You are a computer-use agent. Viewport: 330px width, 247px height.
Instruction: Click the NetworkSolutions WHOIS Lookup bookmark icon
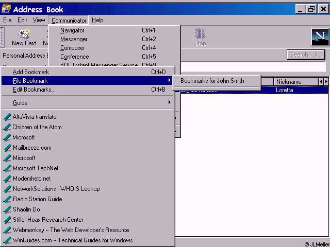click(x=7, y=189)
